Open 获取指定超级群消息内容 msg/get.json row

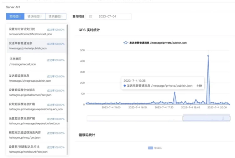point(37,135)
